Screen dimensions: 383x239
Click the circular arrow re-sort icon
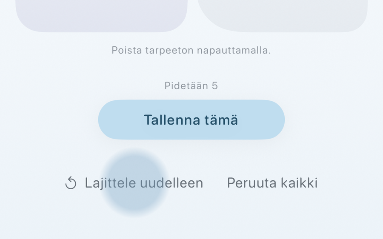pyautogui.click(x=71, y=182)
